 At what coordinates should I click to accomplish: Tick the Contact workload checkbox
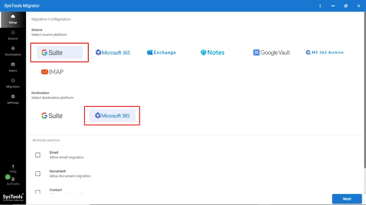coord(38,192)
